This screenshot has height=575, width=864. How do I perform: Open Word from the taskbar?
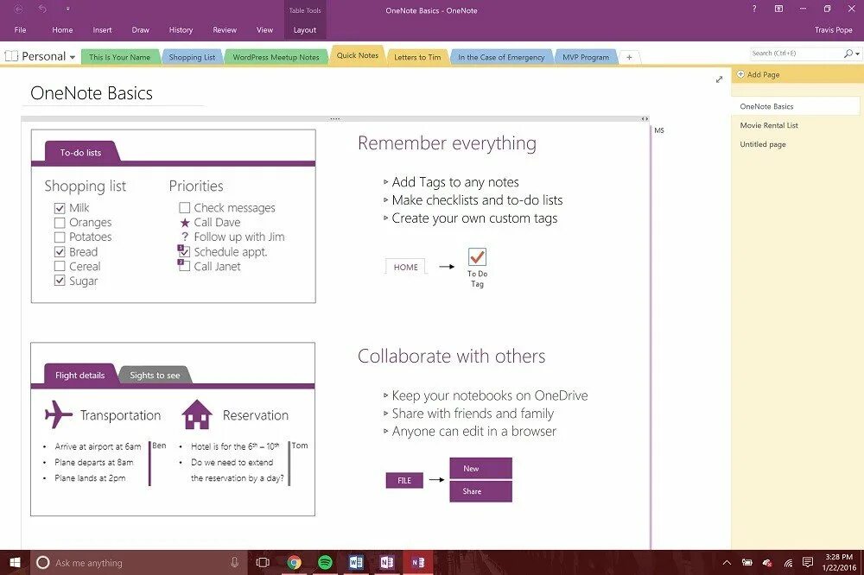(x=356, y=562)
